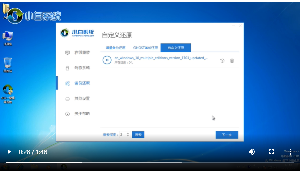
Task: Switch to the GHOST备份还原 tab
Action: click(x=146, y=48)
